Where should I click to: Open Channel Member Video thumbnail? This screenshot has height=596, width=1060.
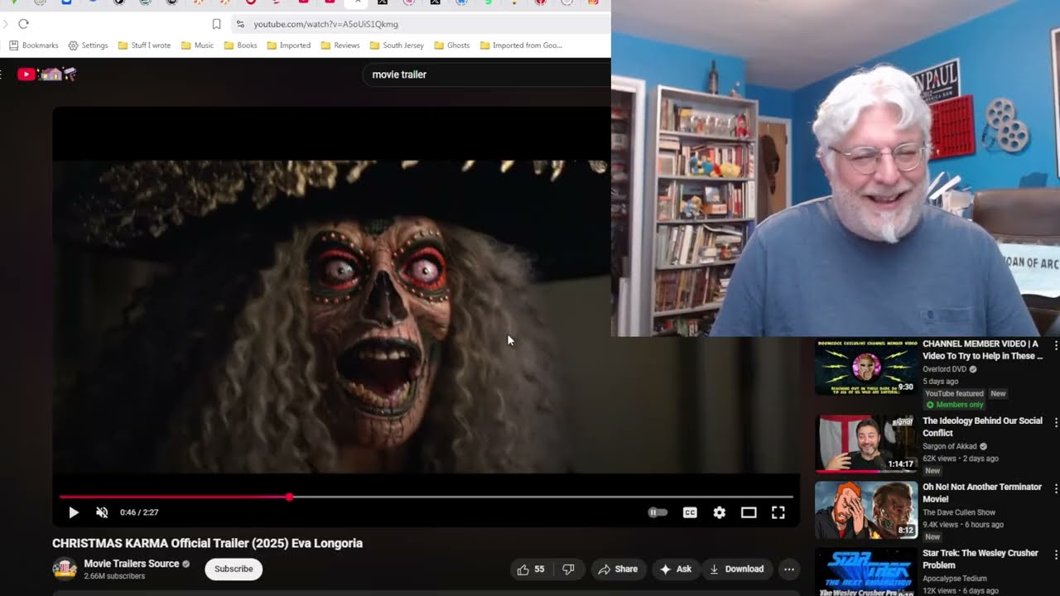(x=866, y=367)
